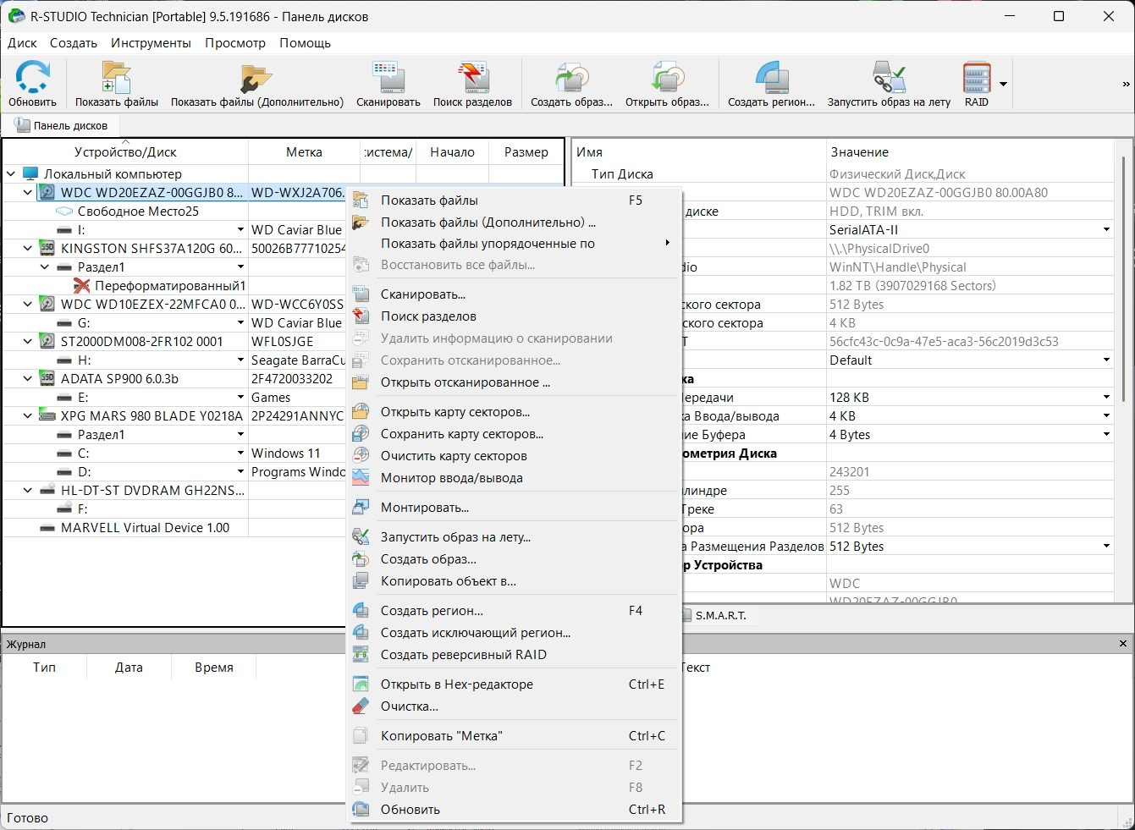This screenshot has height=830, width=1135.
Task: Collapse the KINGSTON SHFS37A120G disk node
Action: click(x=28, y=249)
